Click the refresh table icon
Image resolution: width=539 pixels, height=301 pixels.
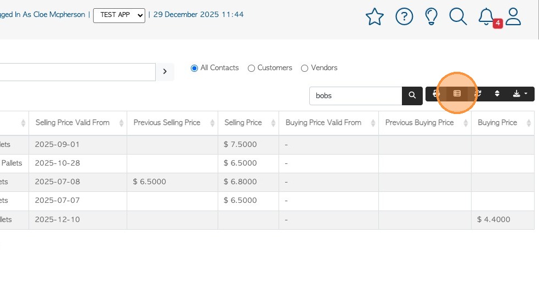pyautogui.click(x=478, y=94)
